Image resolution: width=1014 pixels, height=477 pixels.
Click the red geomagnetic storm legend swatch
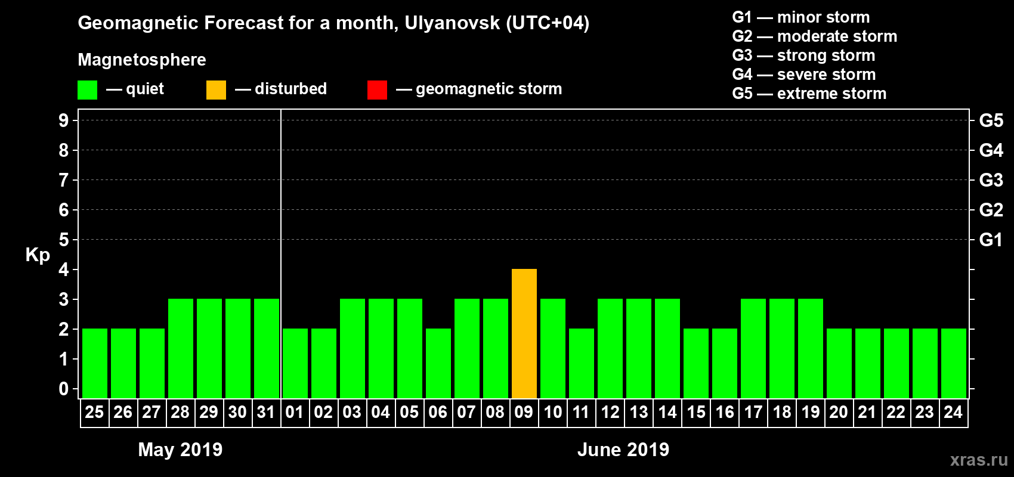377,90
